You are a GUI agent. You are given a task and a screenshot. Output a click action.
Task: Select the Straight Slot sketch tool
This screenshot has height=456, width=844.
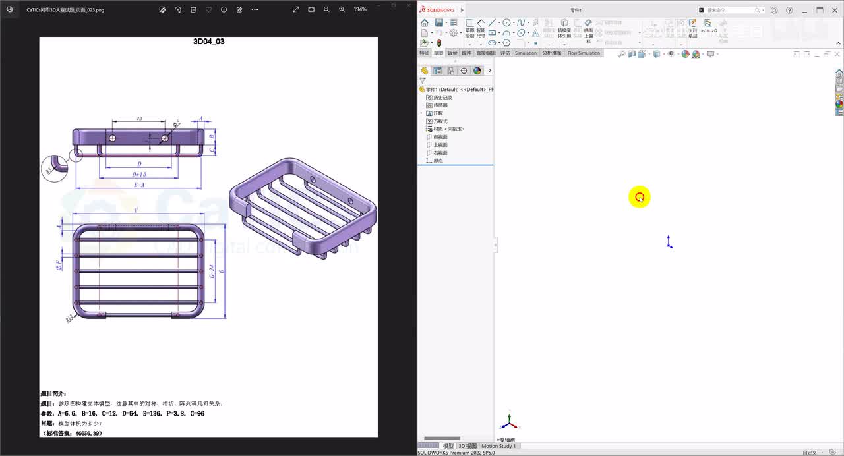492,42
